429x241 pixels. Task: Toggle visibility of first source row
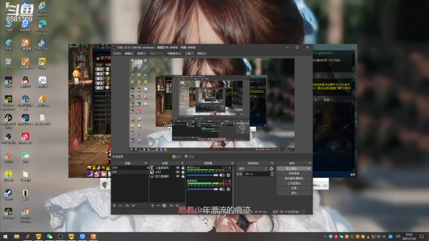(178, 168)
